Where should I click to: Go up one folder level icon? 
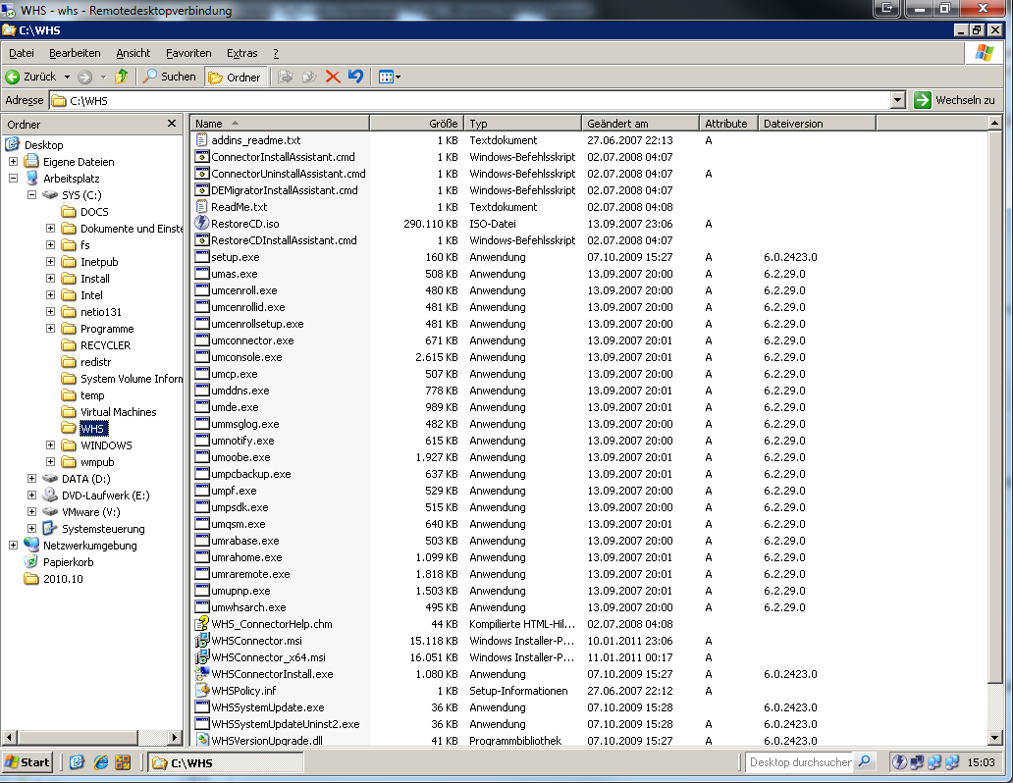pyautogui.click(x=122, y=77)
